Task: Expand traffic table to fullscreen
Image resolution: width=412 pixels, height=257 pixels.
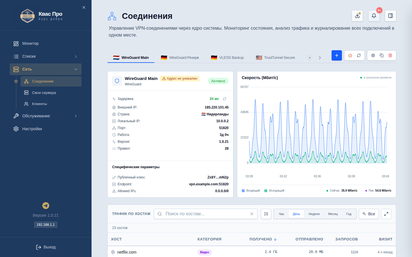Action: point(386,214)
